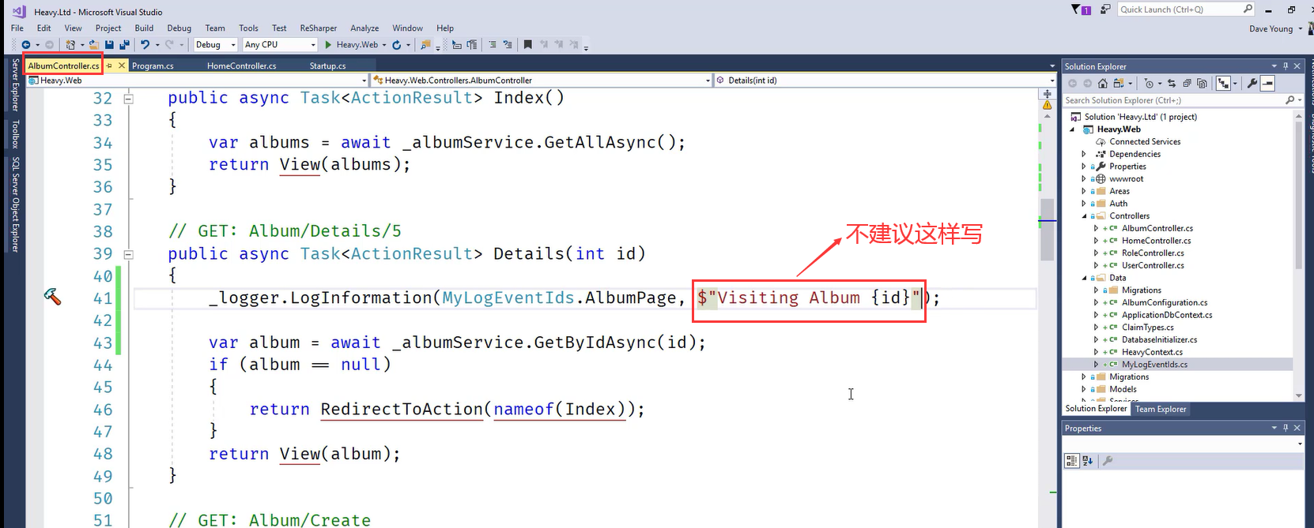Go Home in Solution Explorer toolbar

1102,83
